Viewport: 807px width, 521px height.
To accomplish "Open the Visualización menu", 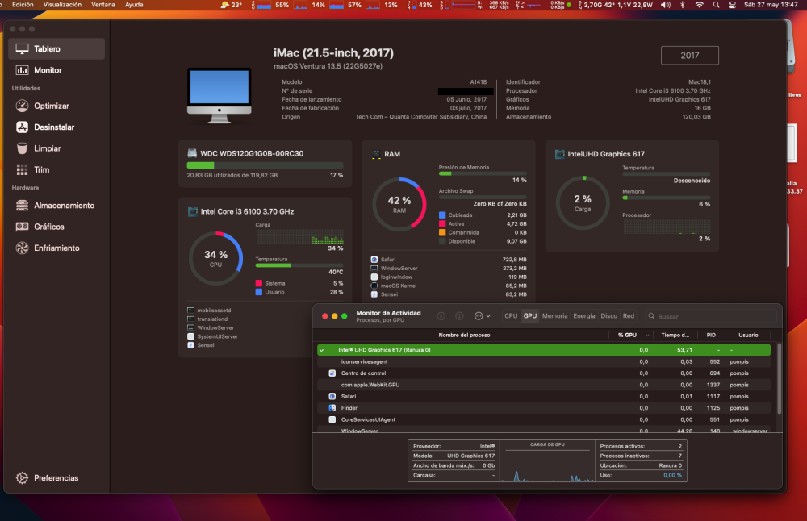I will click(62, 5).
